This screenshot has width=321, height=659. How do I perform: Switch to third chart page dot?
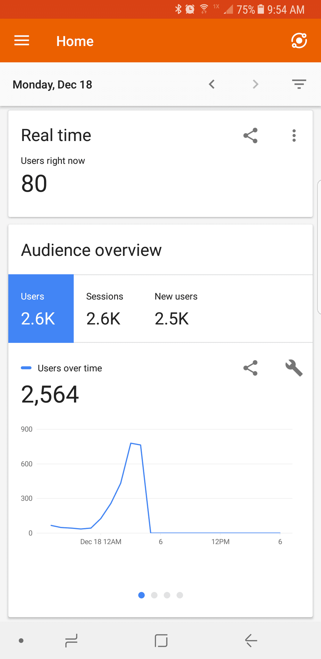coord(167,595)
